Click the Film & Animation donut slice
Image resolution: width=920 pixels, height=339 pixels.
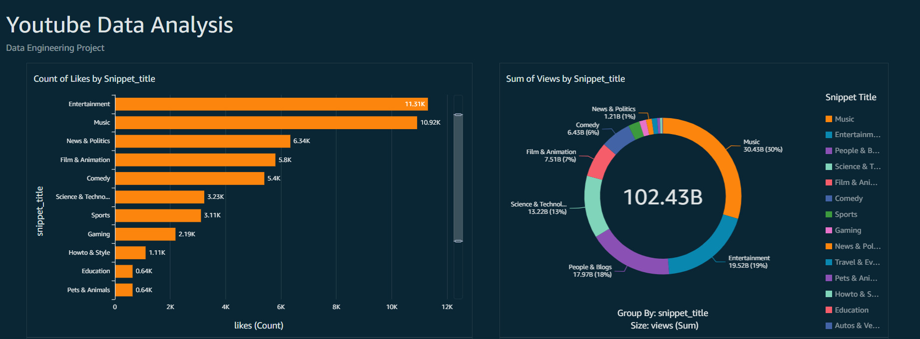[601, 162]
